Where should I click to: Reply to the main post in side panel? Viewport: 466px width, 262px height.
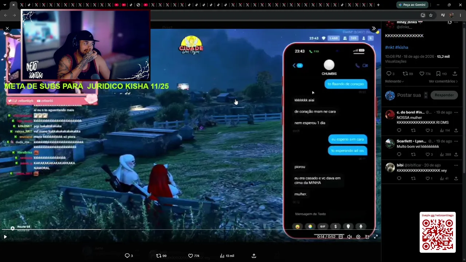click(388, 74)
